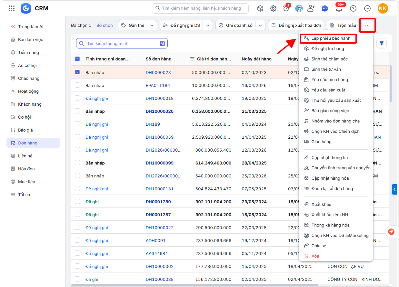Open the blue chat messages icon
The image size is (399, 287).
click(325, 9)
